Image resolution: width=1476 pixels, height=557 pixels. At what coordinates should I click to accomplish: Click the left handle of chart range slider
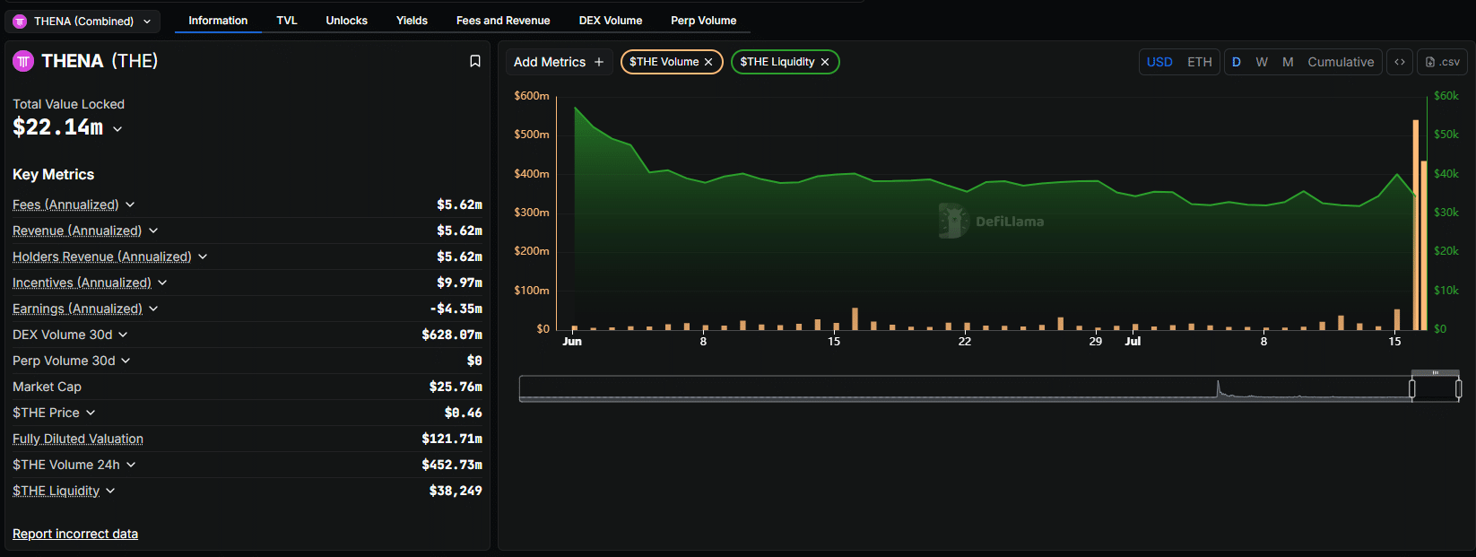pyautogui.click(x=1412, y=388)
